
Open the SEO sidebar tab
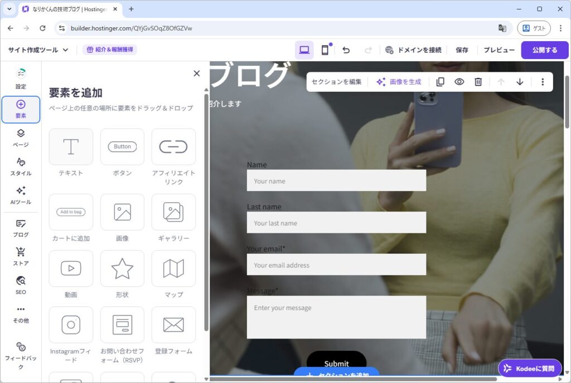tap(21, 285)
